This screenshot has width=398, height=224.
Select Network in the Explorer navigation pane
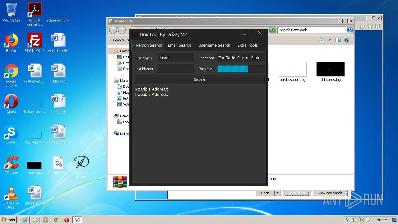click(x=122, y=134)
